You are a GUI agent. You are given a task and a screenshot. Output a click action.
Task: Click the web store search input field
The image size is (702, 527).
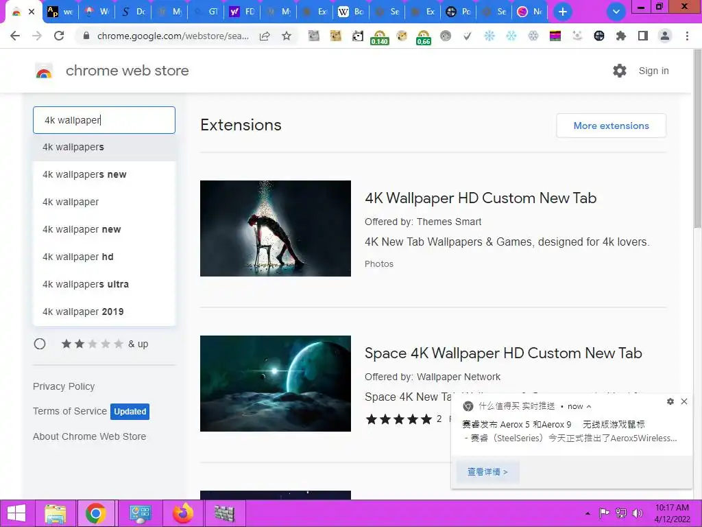[x=104, y=120]
